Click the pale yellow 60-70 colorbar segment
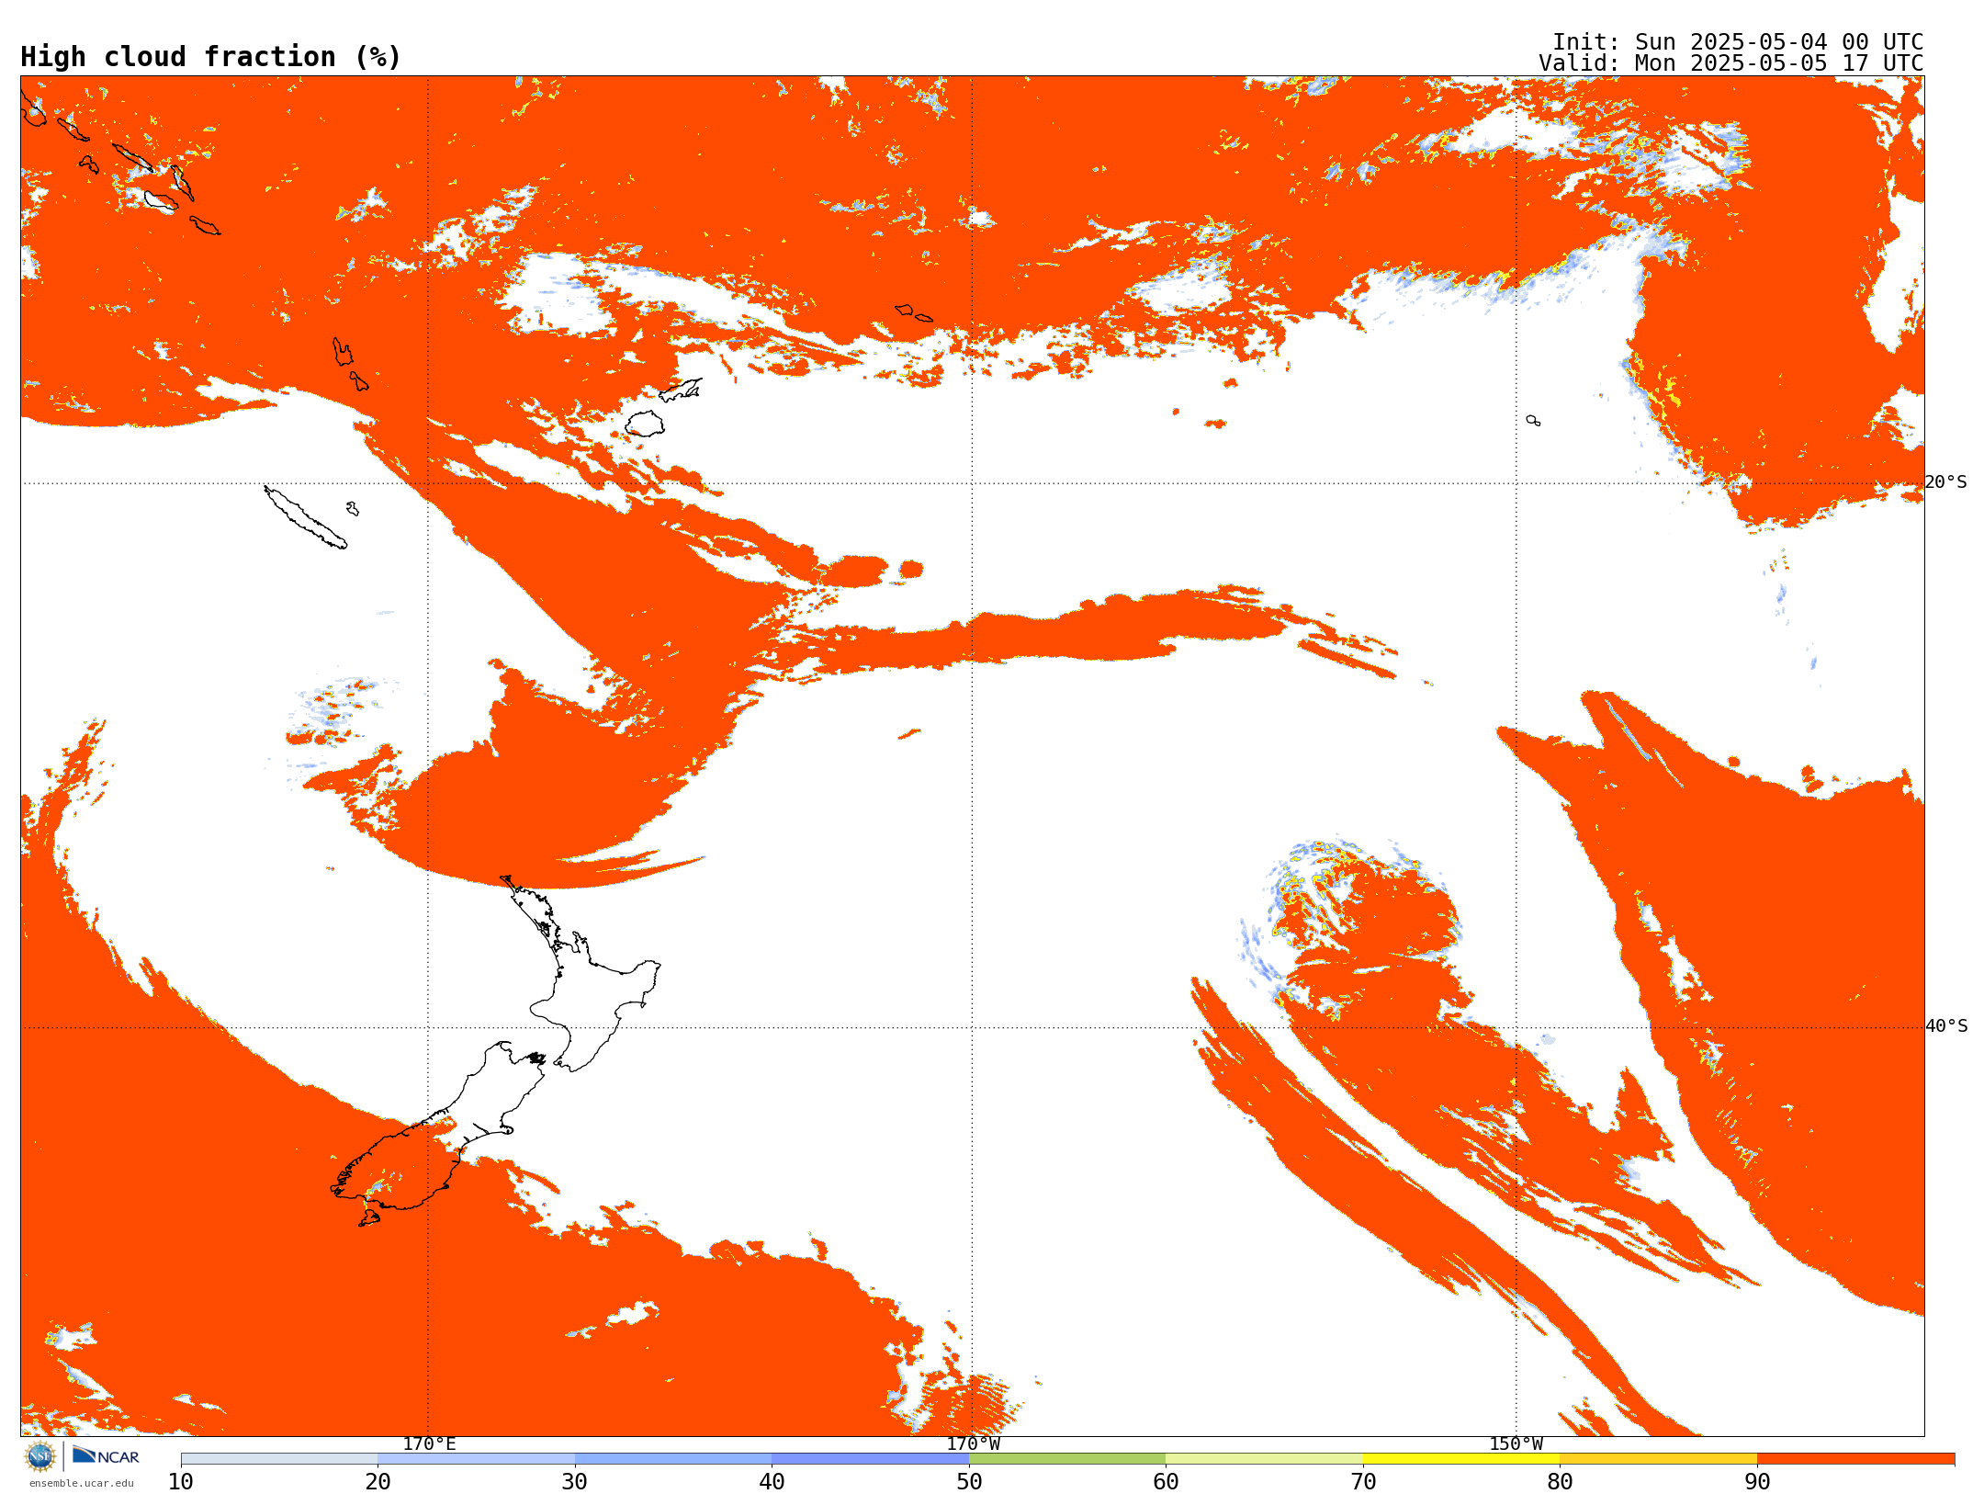1984x1494 pixels. coord(1264,1459)
